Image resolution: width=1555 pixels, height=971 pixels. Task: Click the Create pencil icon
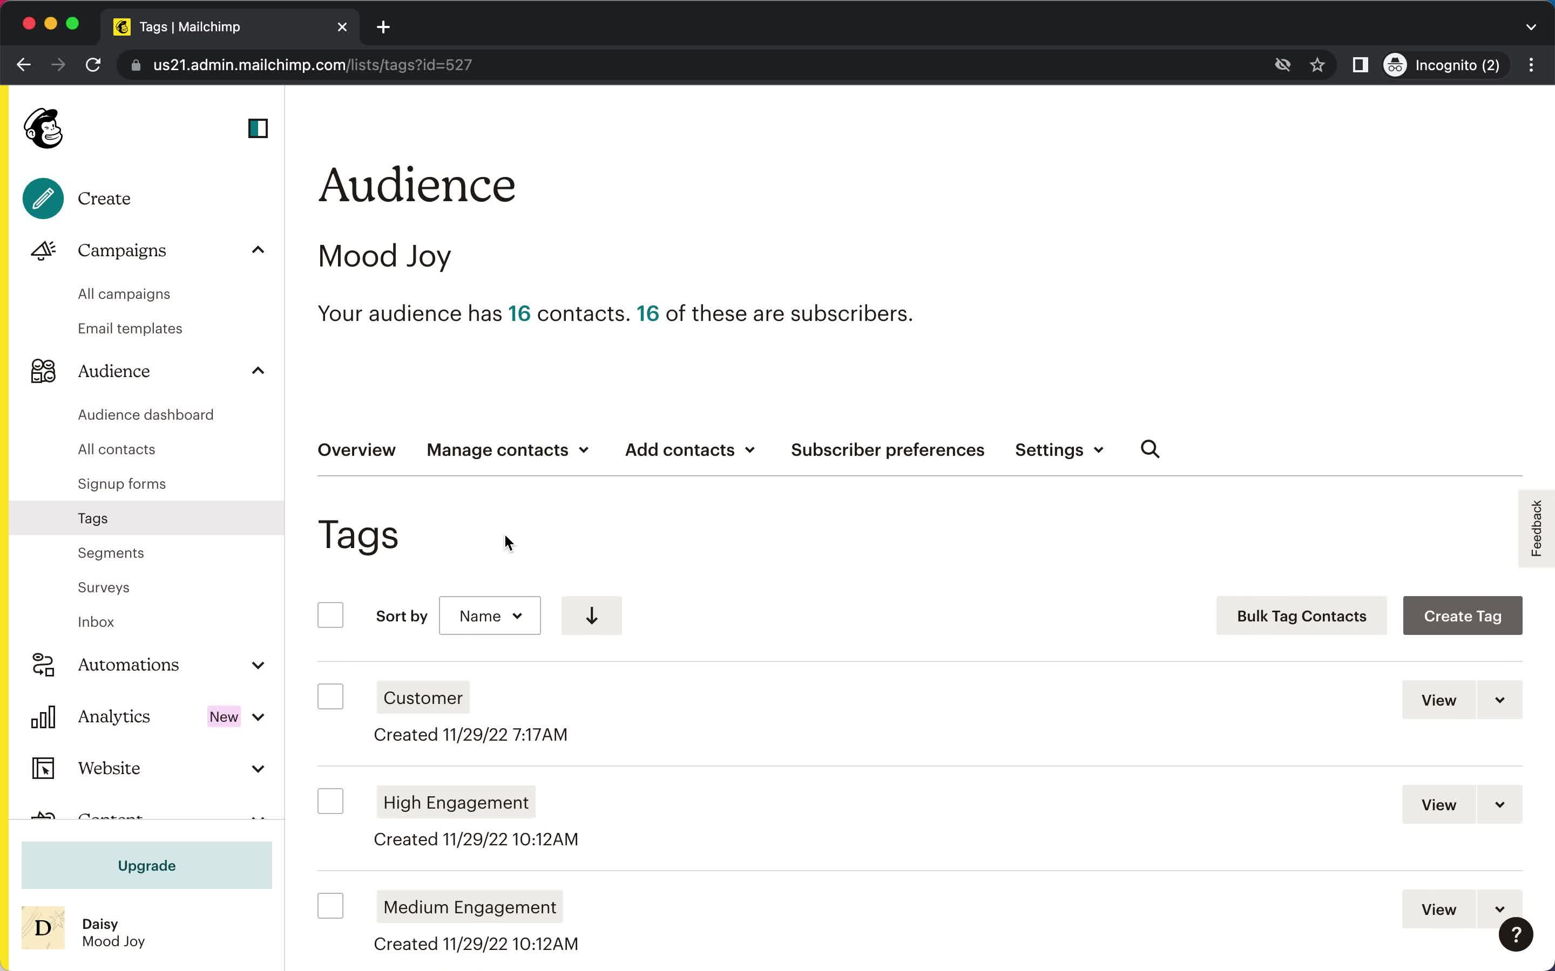pyautogui.click(x=43, y=199)
